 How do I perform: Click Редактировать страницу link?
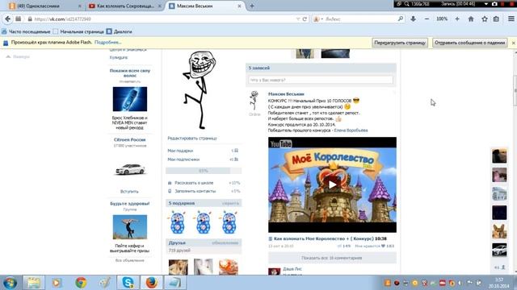pyautogui.click(x=192, y=139)
